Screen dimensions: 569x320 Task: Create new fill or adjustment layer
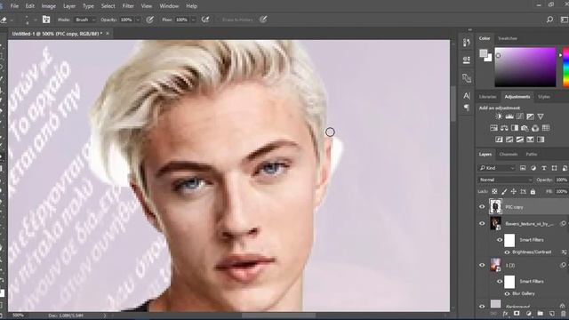[528, 314]
